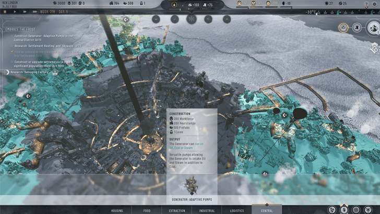The height and width of the screenshot is (214, 380).
Task: Select the pencil-like round tool above map
Action: click(x=174, y=19)
